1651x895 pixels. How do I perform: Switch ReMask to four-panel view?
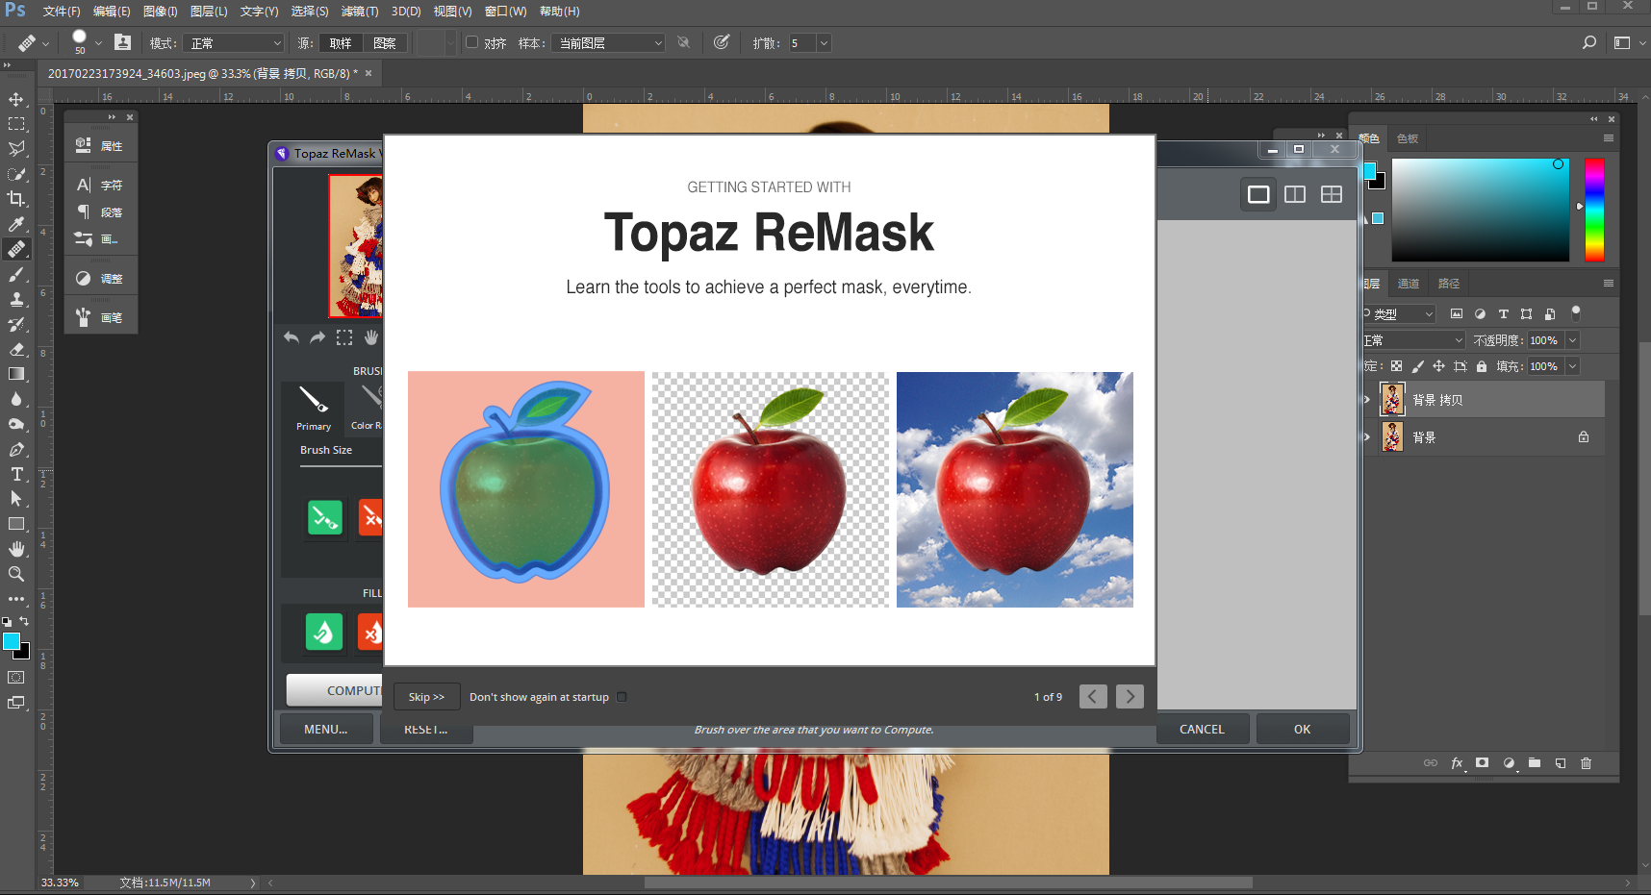(x=1332, y=194)
